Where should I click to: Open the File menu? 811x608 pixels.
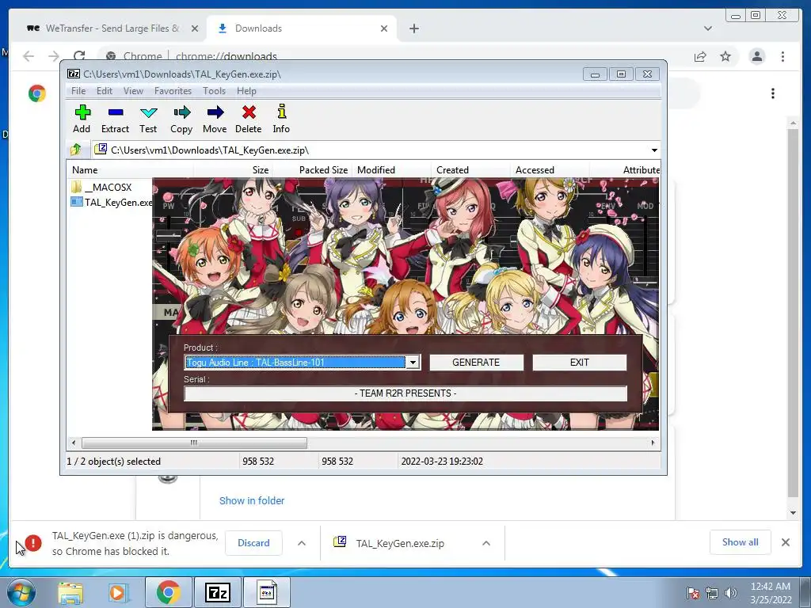tap(78, 91)
